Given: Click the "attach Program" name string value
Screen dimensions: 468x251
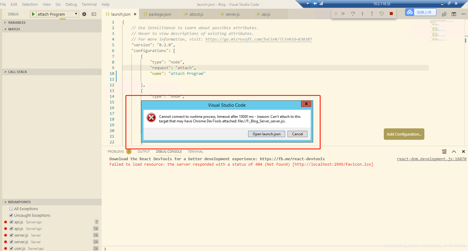Looking at the screenshot, I should click(187, 74).
